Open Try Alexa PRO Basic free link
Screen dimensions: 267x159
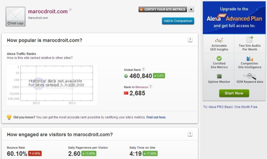click(230, 107)
